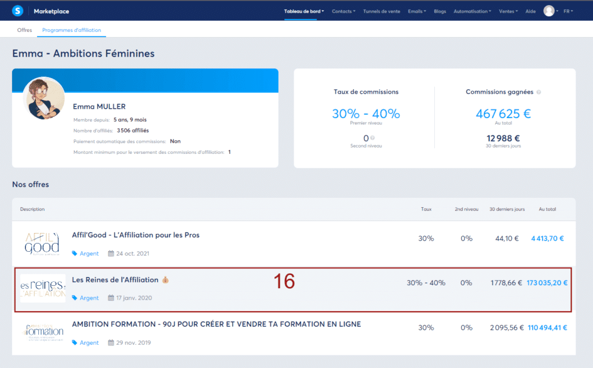Screen dimensions: 593x368
Task: Click the Description column header
Action: [32, 209]
